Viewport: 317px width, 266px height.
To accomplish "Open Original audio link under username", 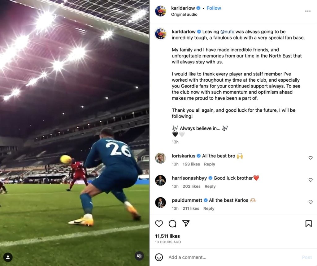I will pyautogui.click(x=184, y=14).
